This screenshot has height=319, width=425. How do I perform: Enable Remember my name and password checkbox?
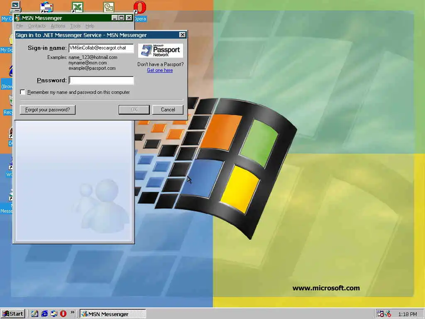[x=23, y=92]
